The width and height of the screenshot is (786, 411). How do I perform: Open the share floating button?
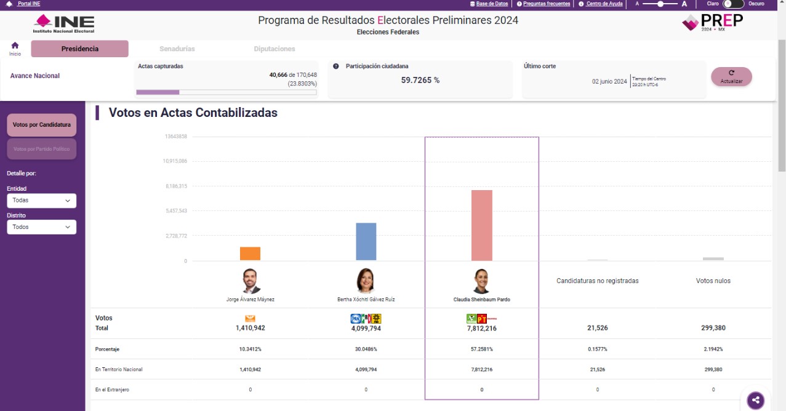[x=756, y=401]
